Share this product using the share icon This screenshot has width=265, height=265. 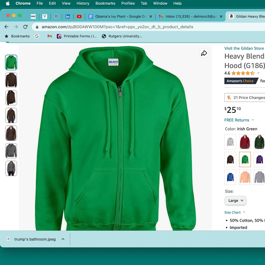(x=204, y=53)
